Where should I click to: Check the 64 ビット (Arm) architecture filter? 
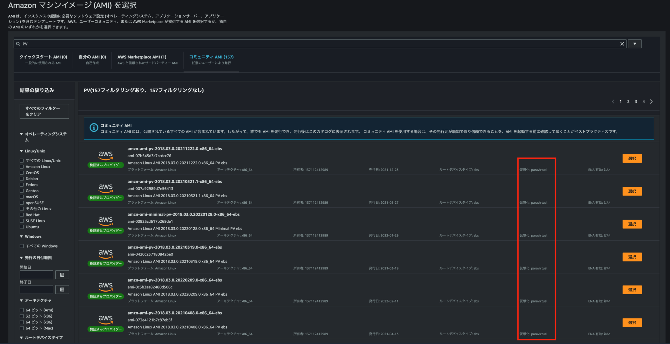click(22, 310)
